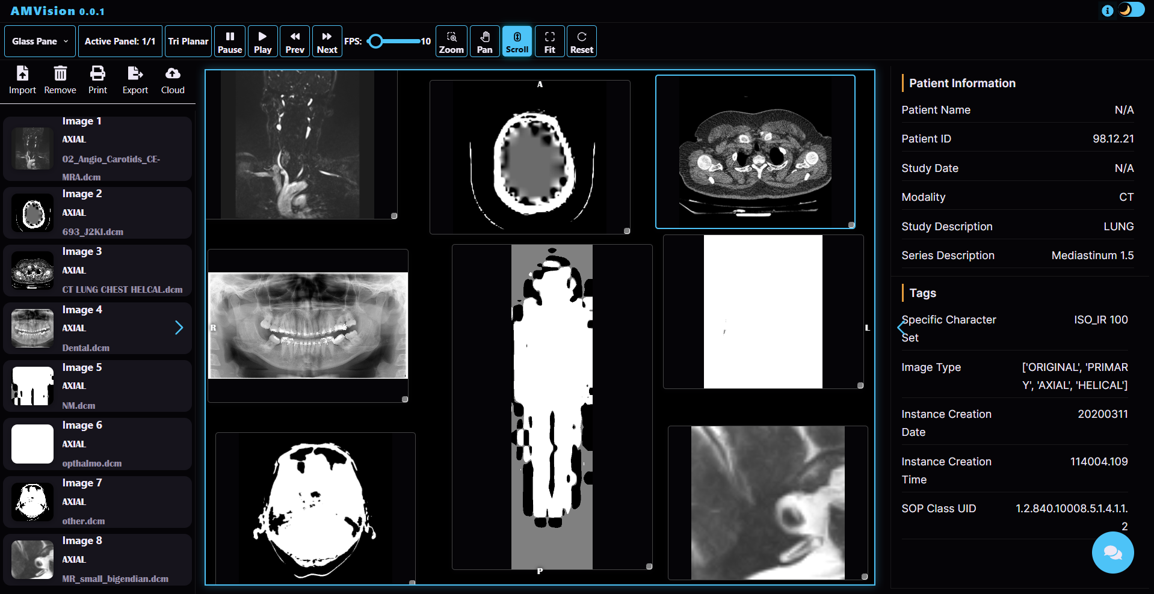The image size is (1154, 594).
Task: Click the dental panoramic X-ray viewport
Action: tap(308, 325)
